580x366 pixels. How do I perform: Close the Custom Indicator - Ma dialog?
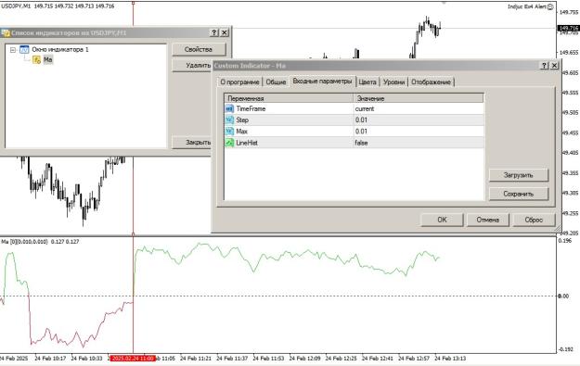coord(554,66)
